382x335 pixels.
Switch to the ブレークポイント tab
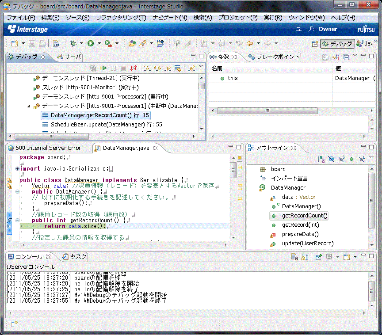click(274, 57)
